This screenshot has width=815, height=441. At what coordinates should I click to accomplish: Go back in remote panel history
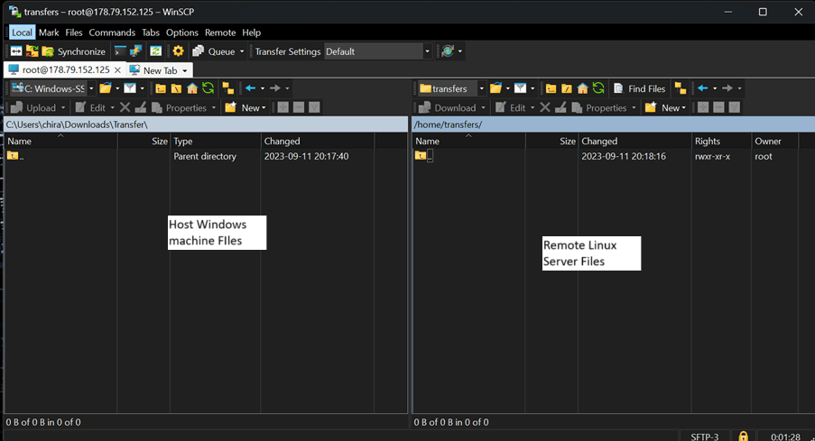click(703, 88)
